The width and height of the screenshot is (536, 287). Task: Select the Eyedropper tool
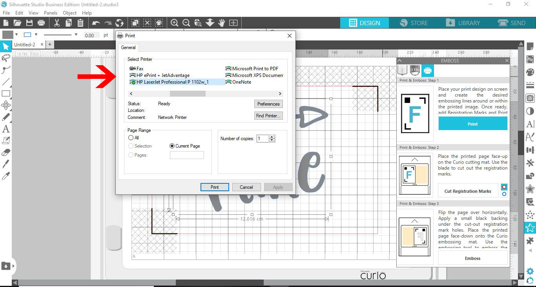point(6,175)
